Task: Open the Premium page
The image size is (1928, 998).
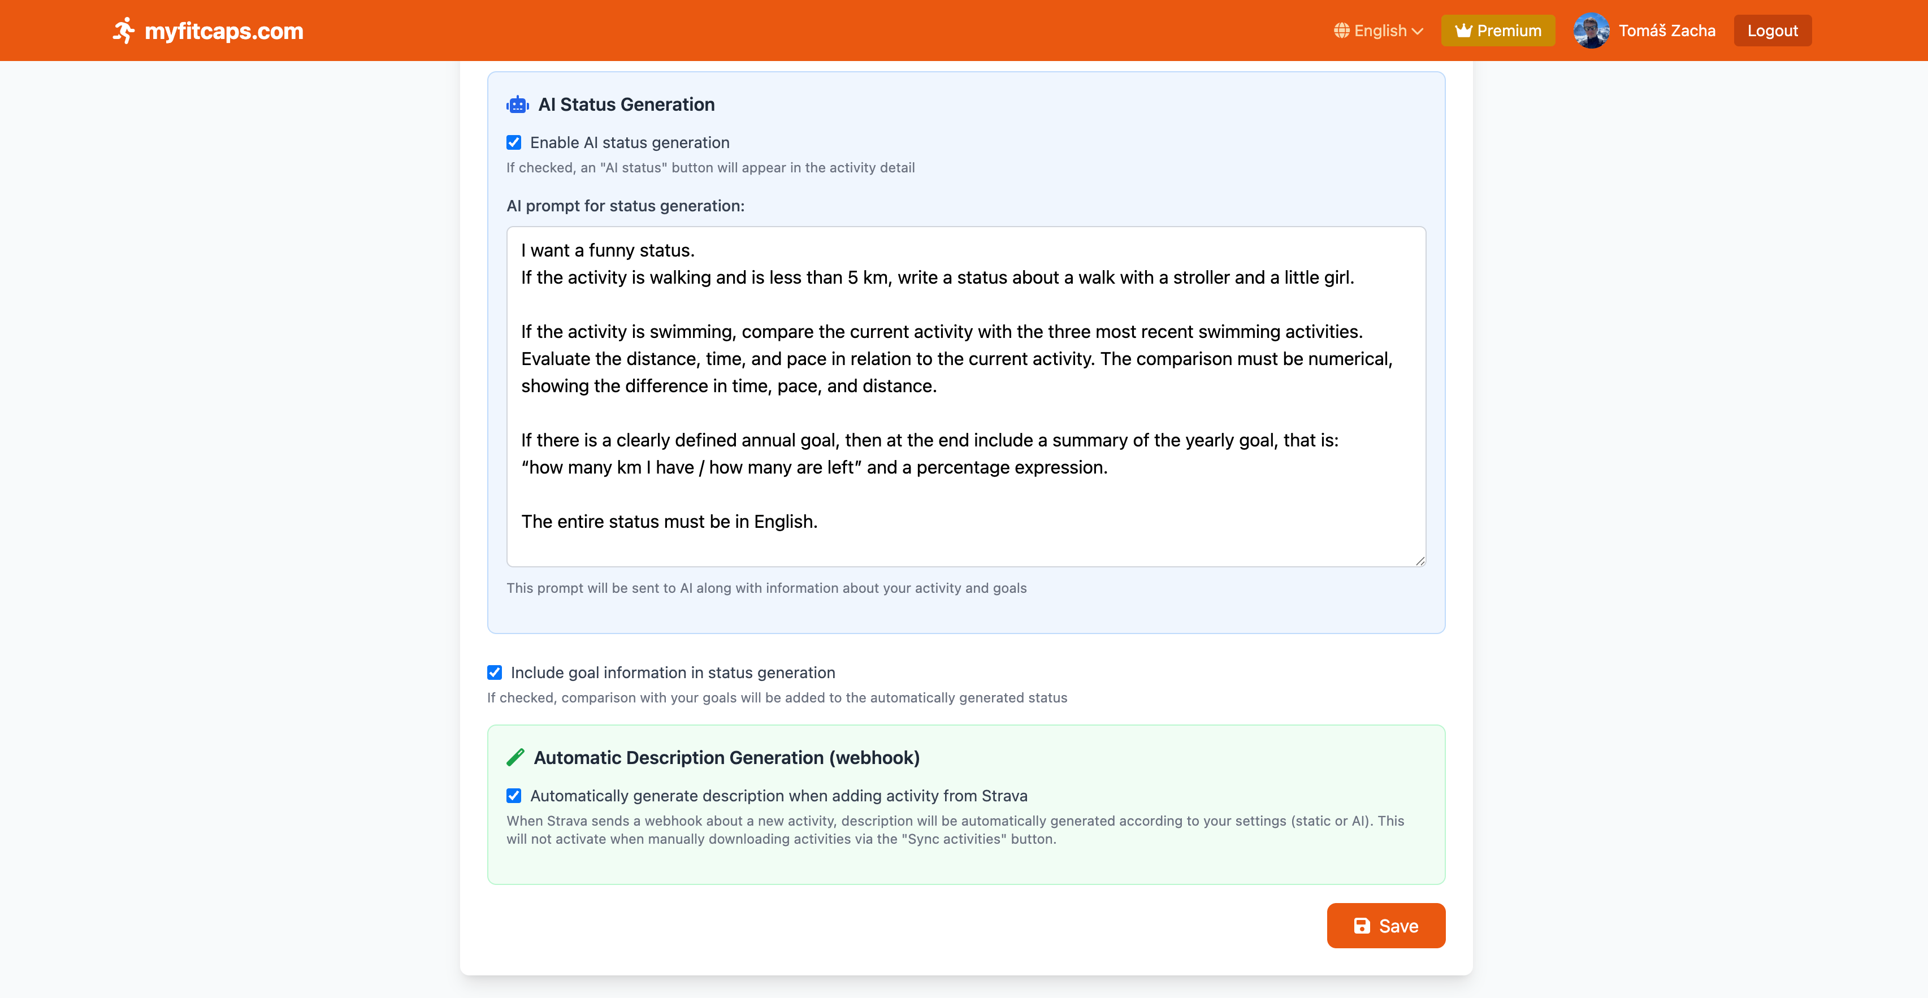Action: tap(1498, 30)
